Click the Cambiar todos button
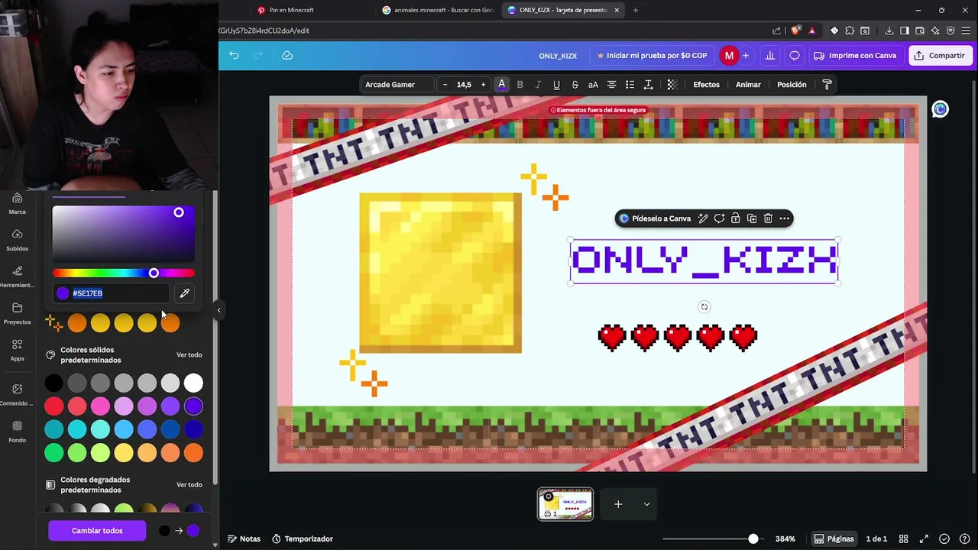Image resolution: width=978 pixels, height=550 pixels. (x=97, y=530)
